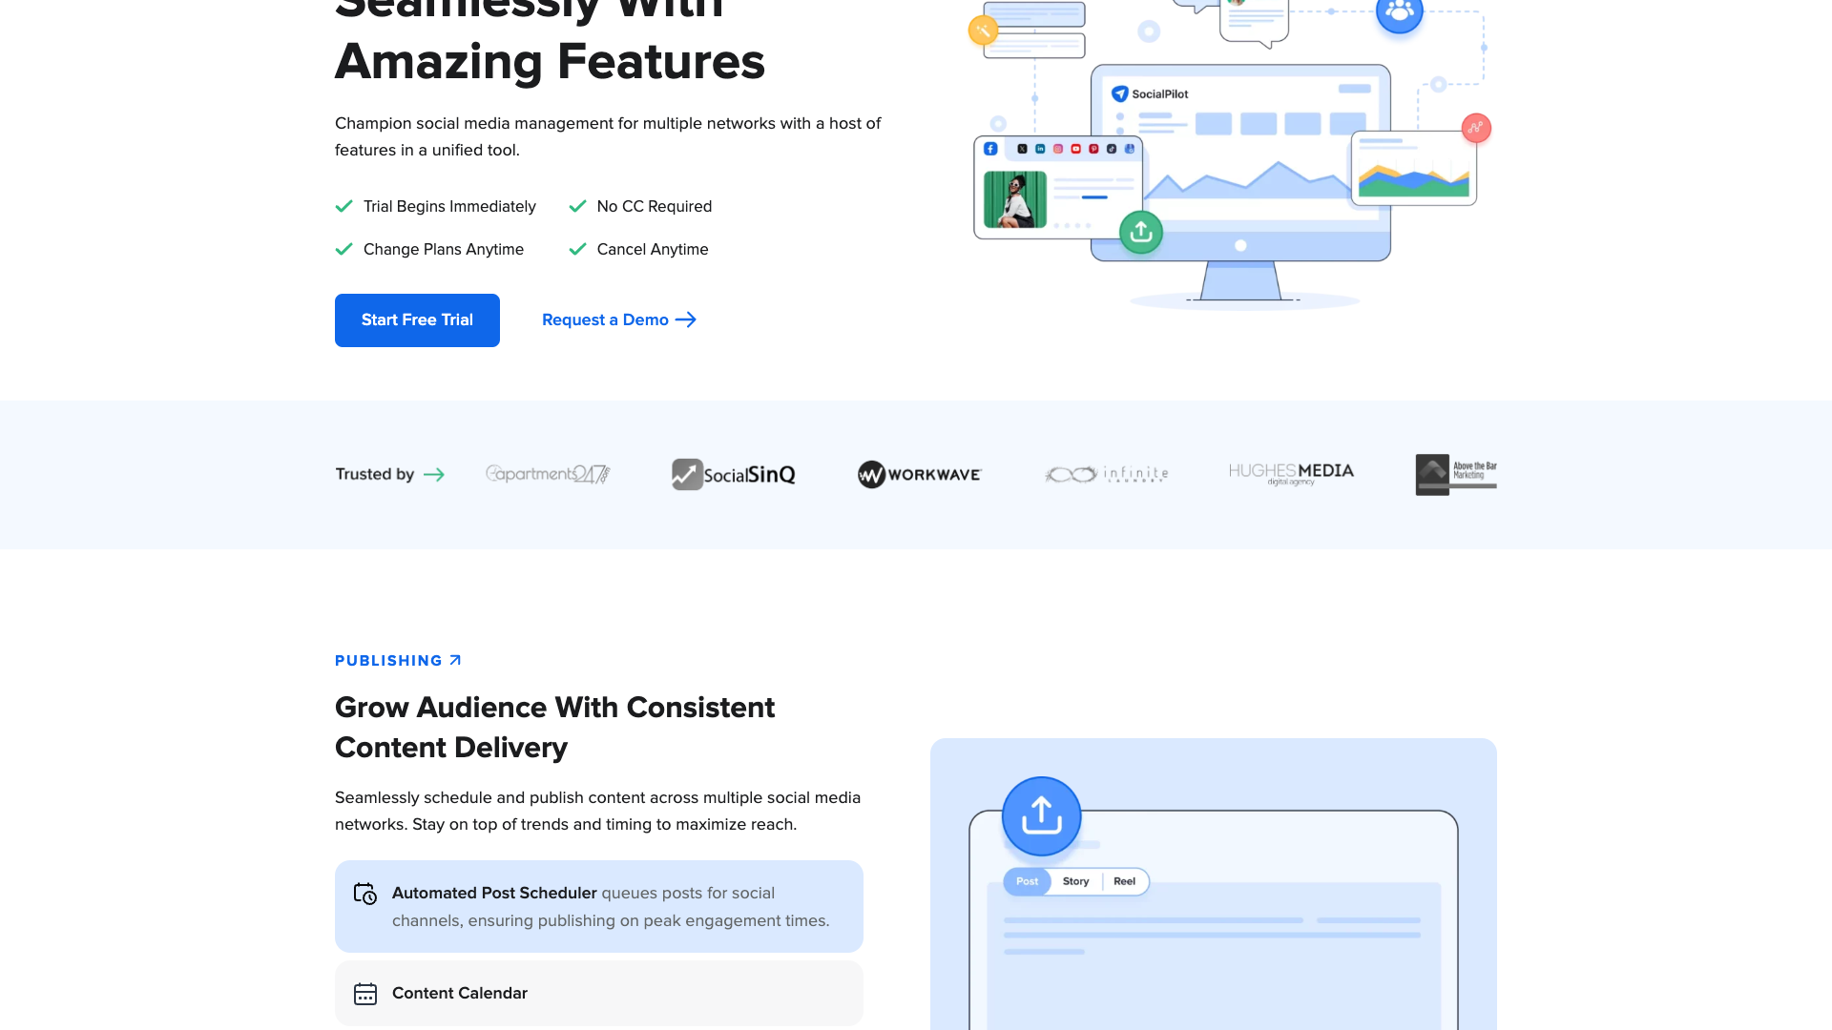Viewport: 1832px width, 1030px height.
Task: Switch to the Story tab
Action: point(1075,881)
